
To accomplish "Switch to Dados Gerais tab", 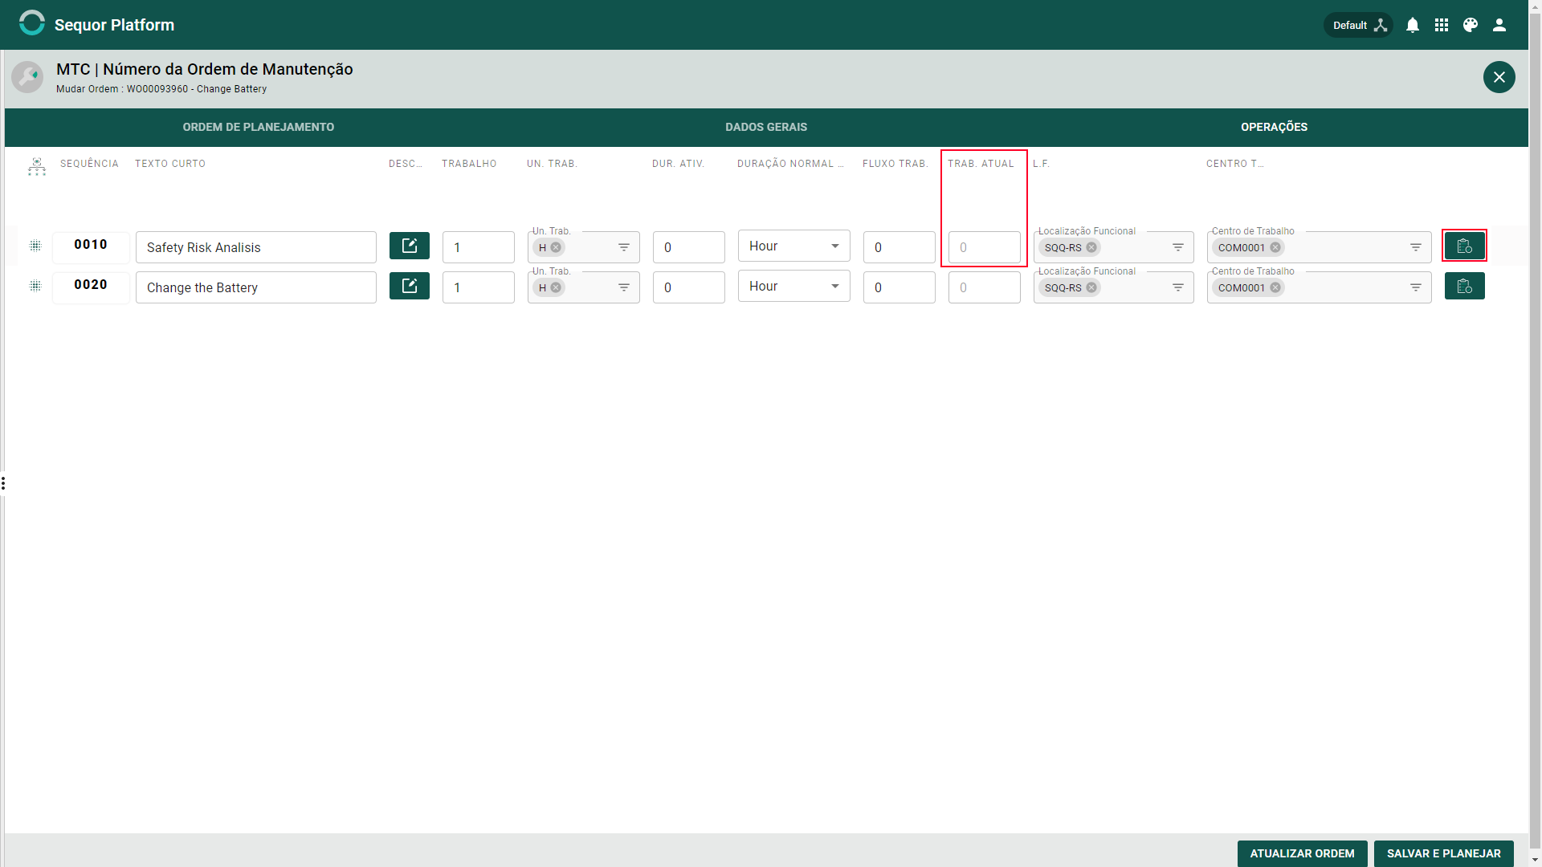I will (766, 127).
